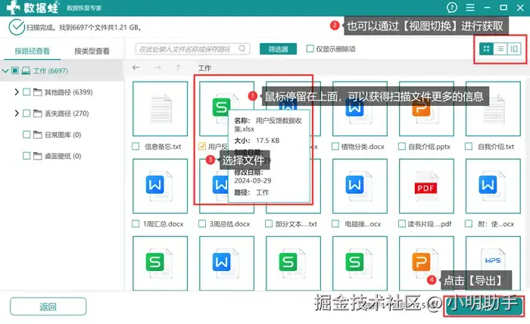Check the 桌面壁纸 (0) tree checkbox

click(x=26, y=156)
